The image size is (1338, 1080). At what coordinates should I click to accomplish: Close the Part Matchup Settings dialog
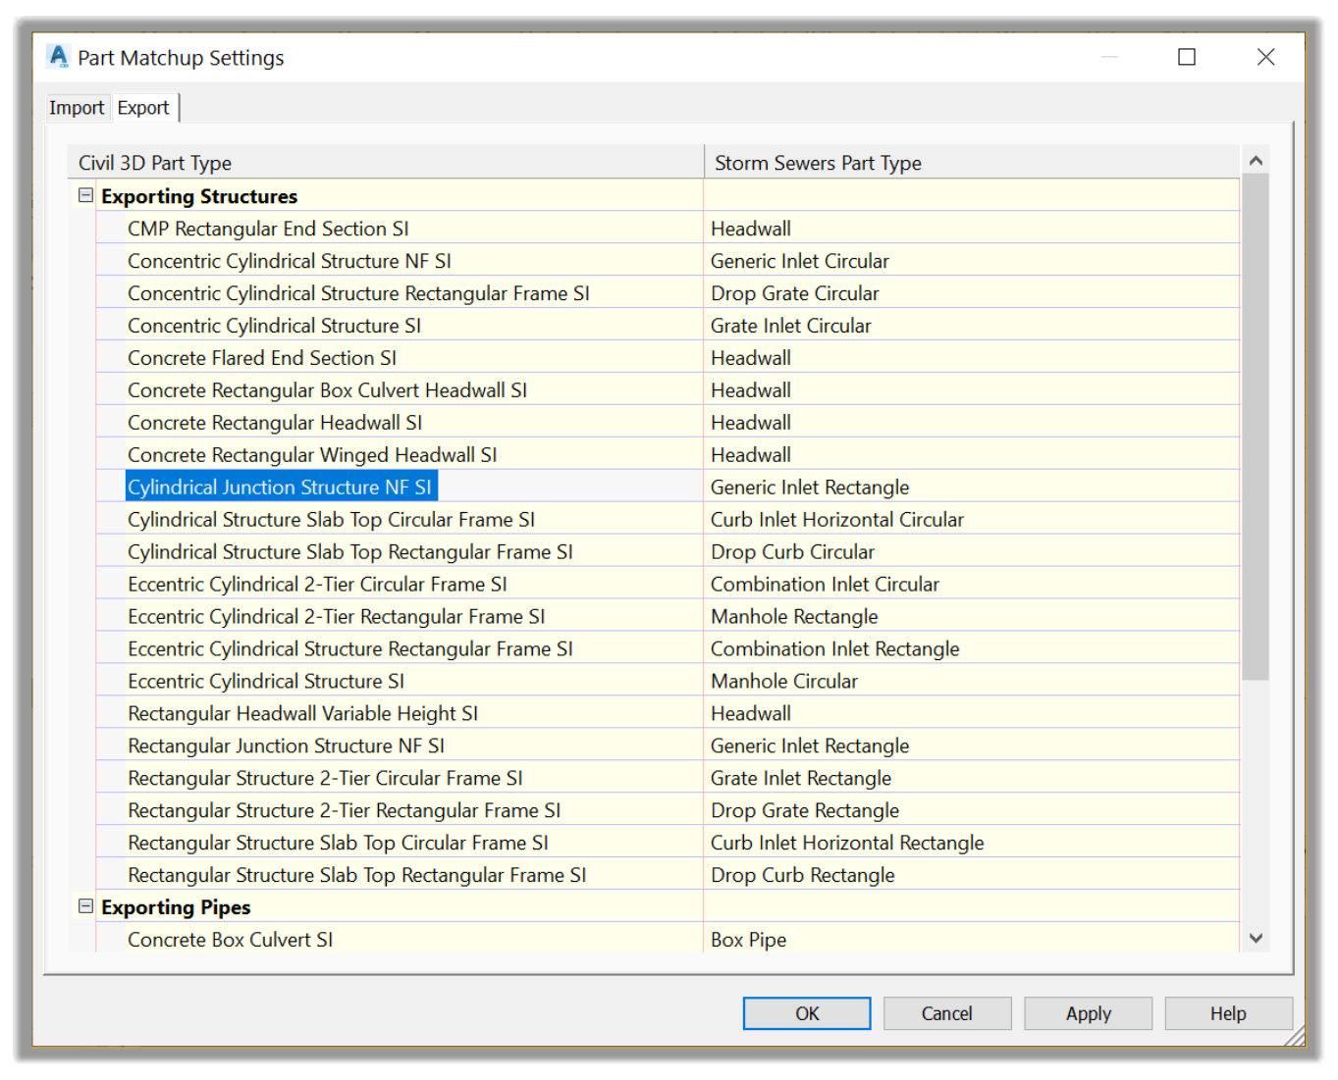tap(1266, 57)
